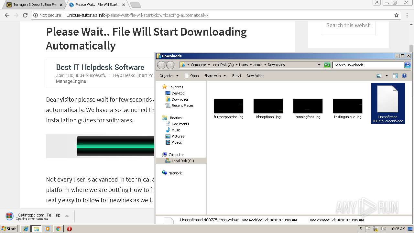Viewport: 414px width, 233px height.
Task: Select Pictures library
Action: [x=178, y=136]
